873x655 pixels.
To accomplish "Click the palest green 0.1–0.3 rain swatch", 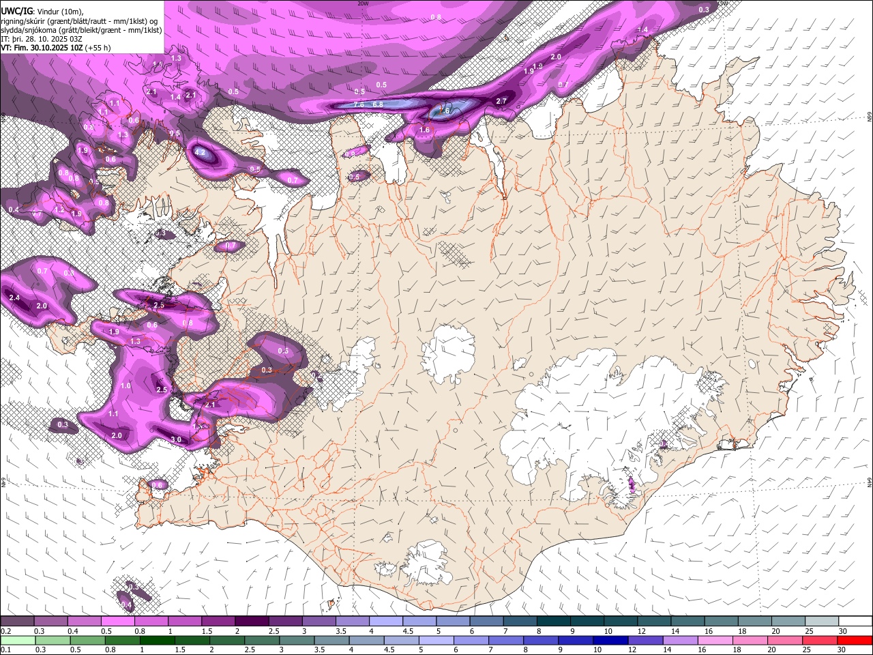I will [18, 641].
